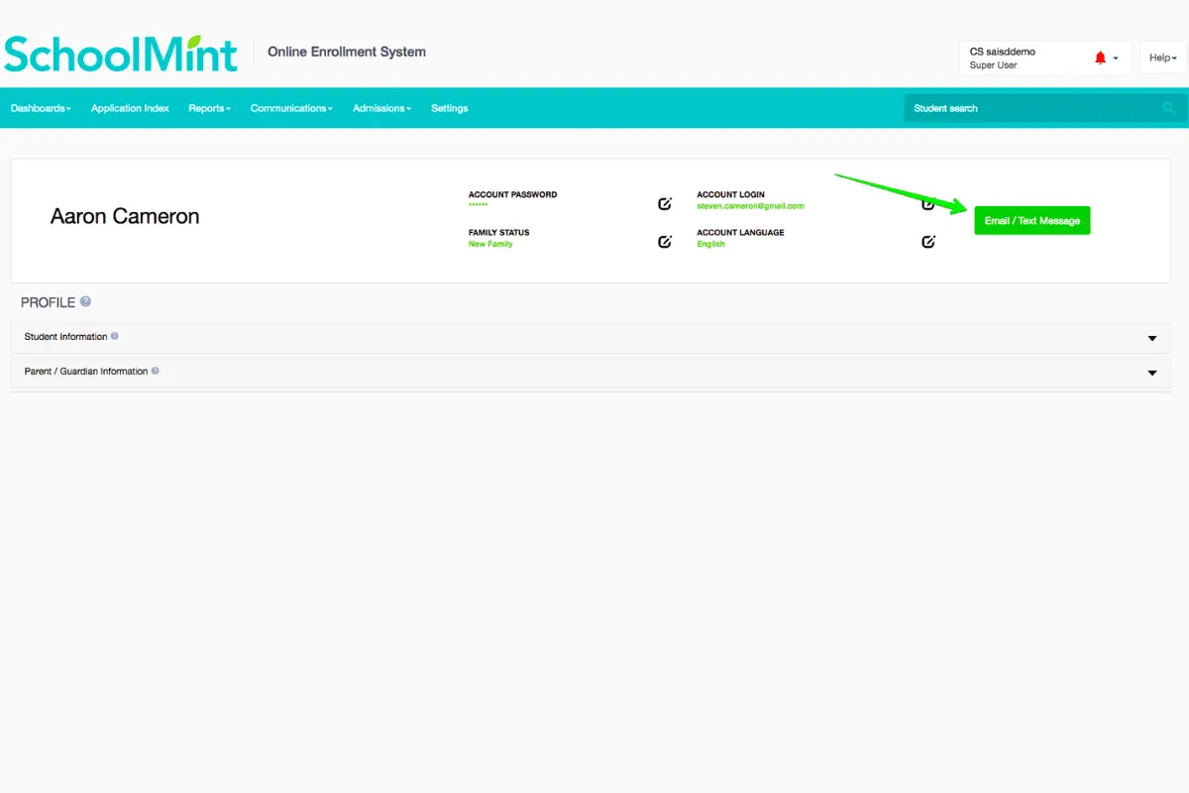Image resolution: width=1189 pixels, height=793 pixels.
Task: Edit the account language pencil icon
Action: pos(928,241)
